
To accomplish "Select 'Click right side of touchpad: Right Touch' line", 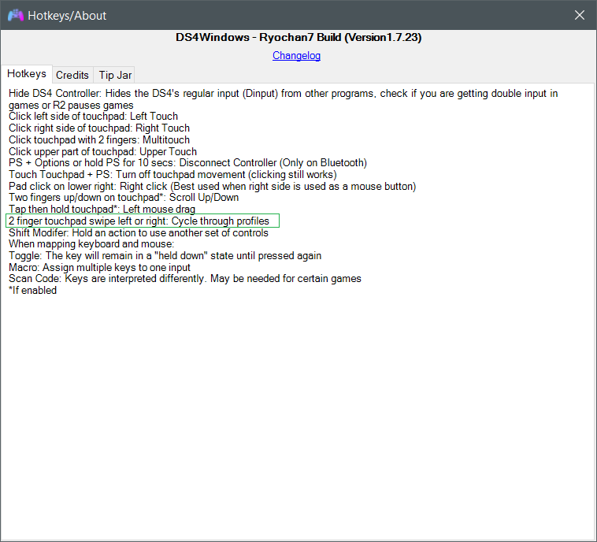I will click(99, 128).
